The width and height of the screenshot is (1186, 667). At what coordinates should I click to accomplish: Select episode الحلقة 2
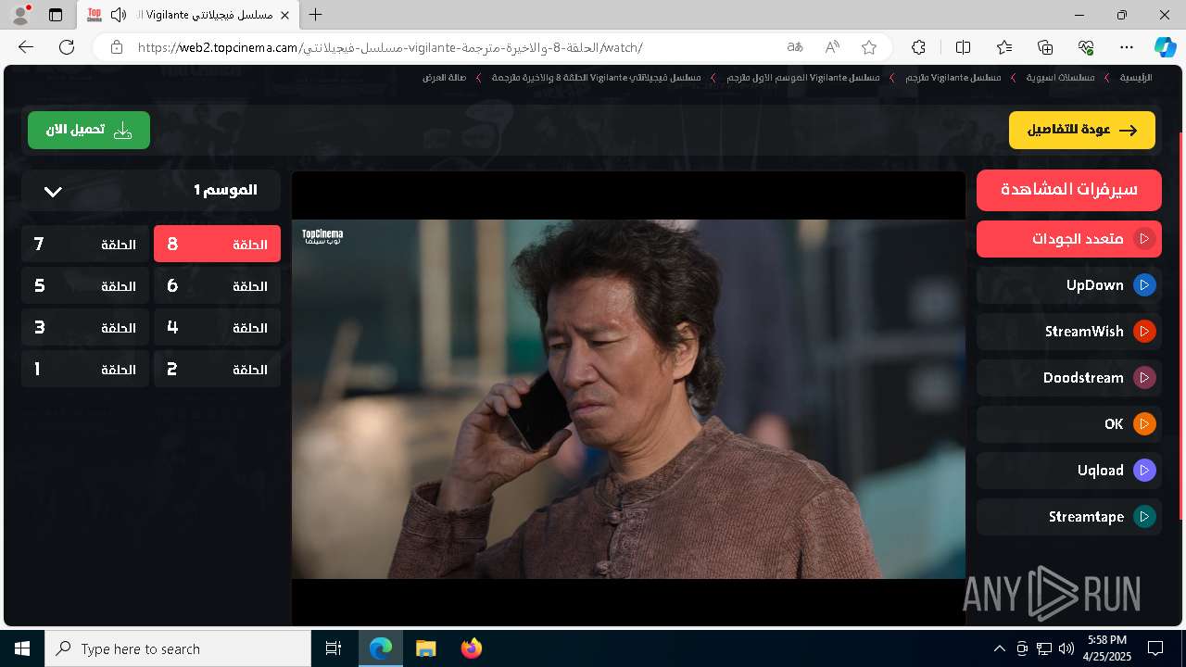(217, 369)
